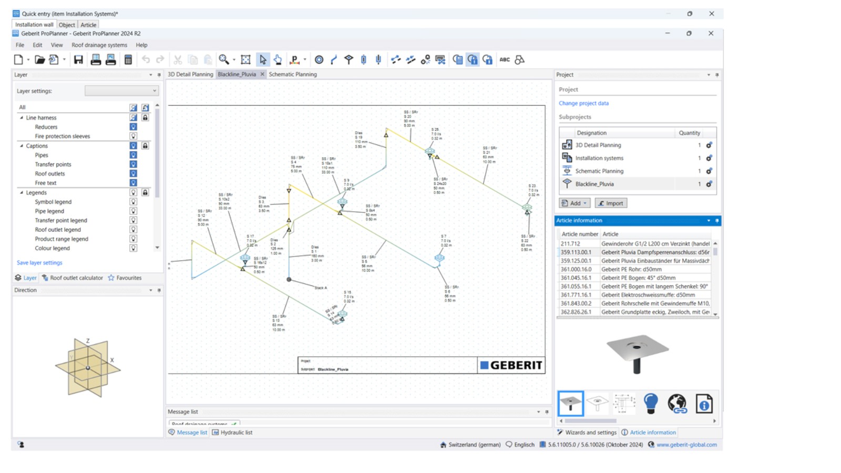Select the dimensioned drawing thumbnail of the article
The image size is (841, 473).
tap(624, 403)
